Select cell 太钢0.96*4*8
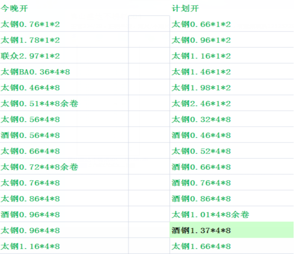Image resolution: width=294 pixels, height=254 pixels. [x=64, y=230]
